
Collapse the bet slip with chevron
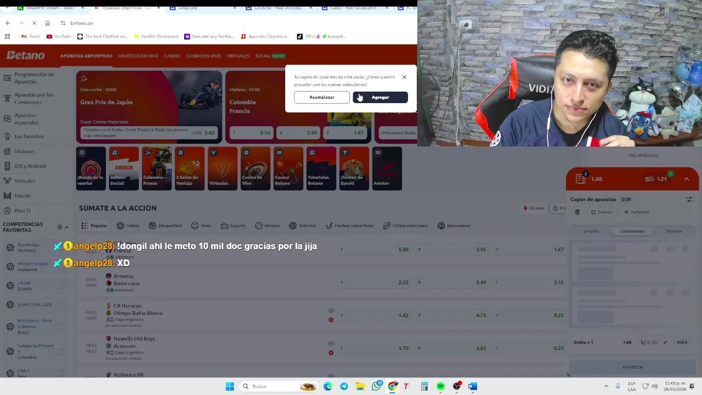[x=687, y=179]
